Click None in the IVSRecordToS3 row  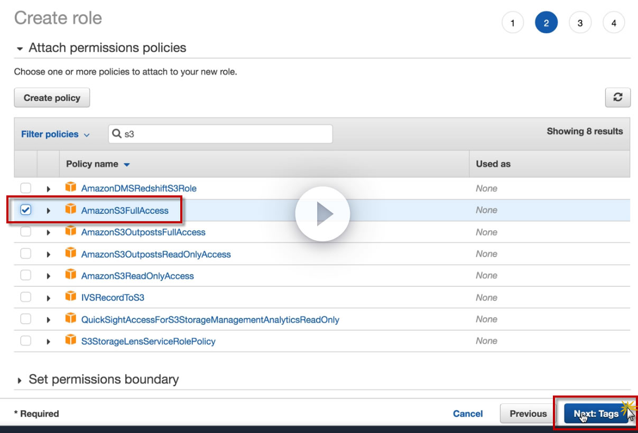coord(486,297)
